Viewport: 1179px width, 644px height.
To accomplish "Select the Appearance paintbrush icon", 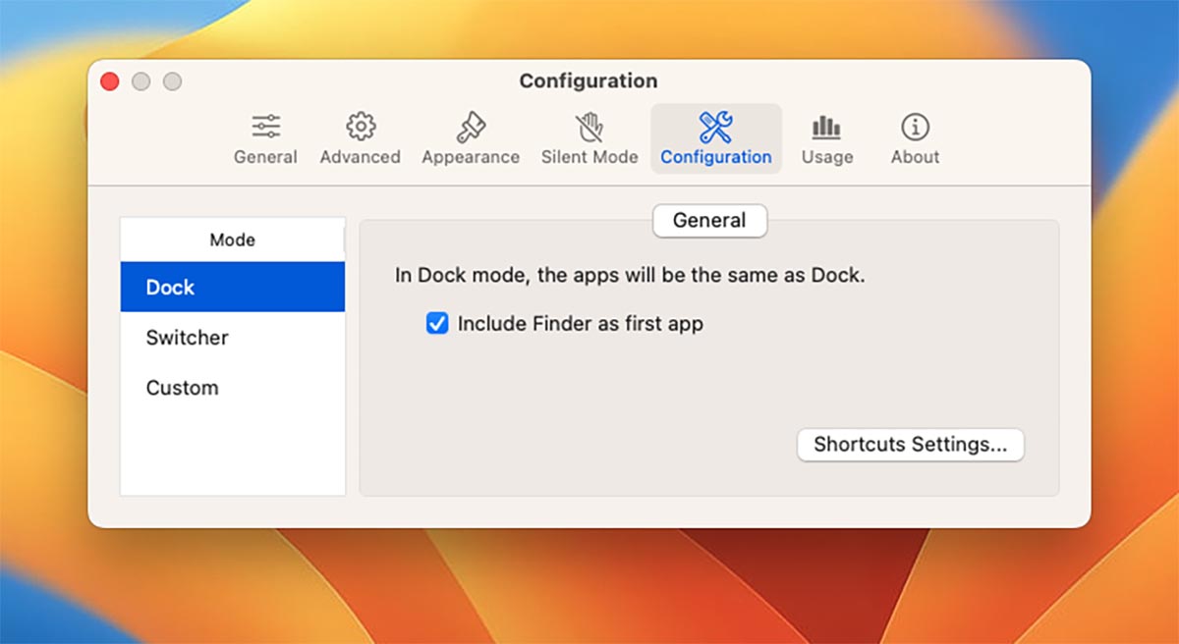I will (x=471, y=127).
